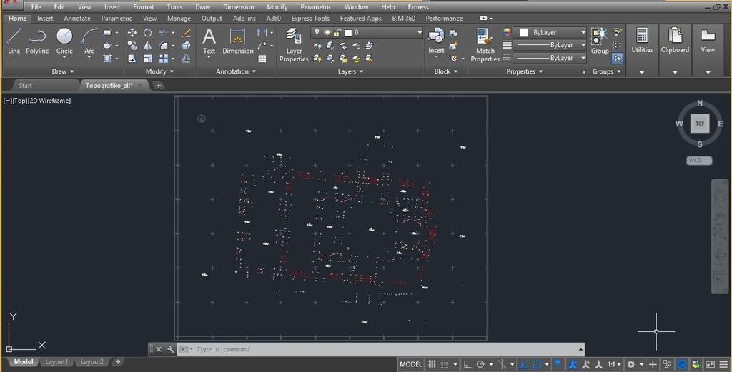Click Match Properties tool
The width and height of the screenshot is (732, 372).
click(x=485, y=45)
